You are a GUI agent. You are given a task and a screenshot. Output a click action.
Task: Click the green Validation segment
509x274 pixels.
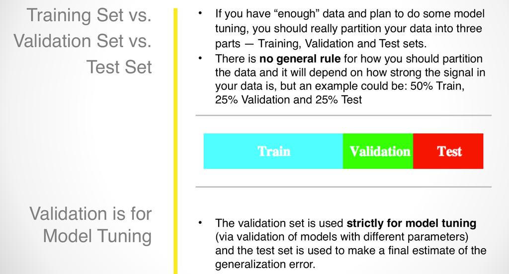pyautogui.click(x=378, y=151)
